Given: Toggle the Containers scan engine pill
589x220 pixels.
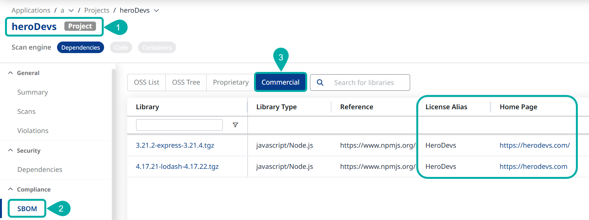Looking at the screenshot, I should coord(157,47).
